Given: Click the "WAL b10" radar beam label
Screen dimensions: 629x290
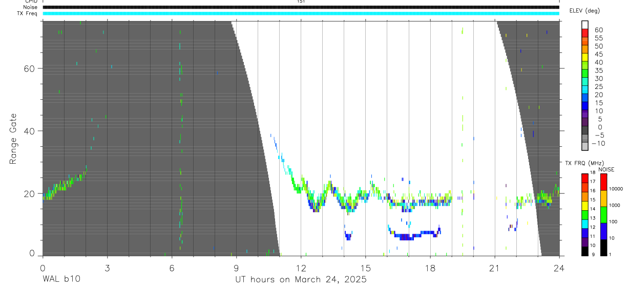Looking at the screenshot, I should tap(61, 279).
